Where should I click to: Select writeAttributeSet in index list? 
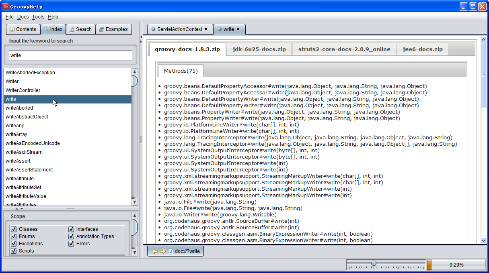click(68, 187)
